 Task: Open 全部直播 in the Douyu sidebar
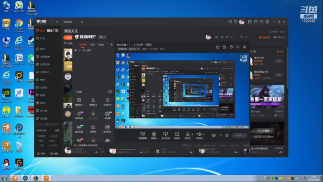point(43,57)
